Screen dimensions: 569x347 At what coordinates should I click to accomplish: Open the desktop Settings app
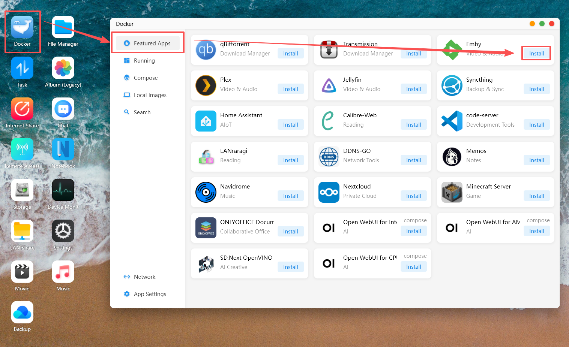(63, 231)
